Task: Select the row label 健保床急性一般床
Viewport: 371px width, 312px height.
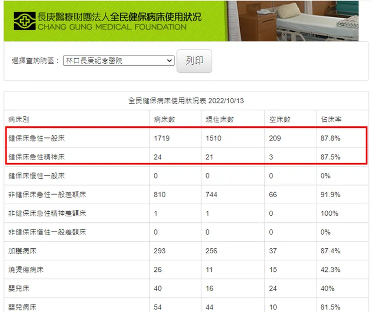Action: coord(37,138)
